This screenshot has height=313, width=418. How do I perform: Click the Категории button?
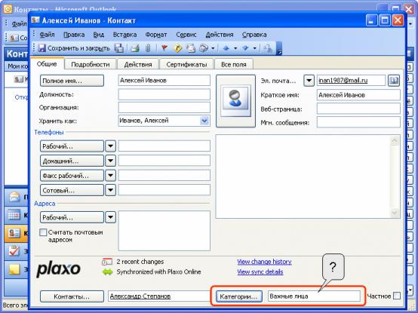pyautogui.click(x=239, y=296)
